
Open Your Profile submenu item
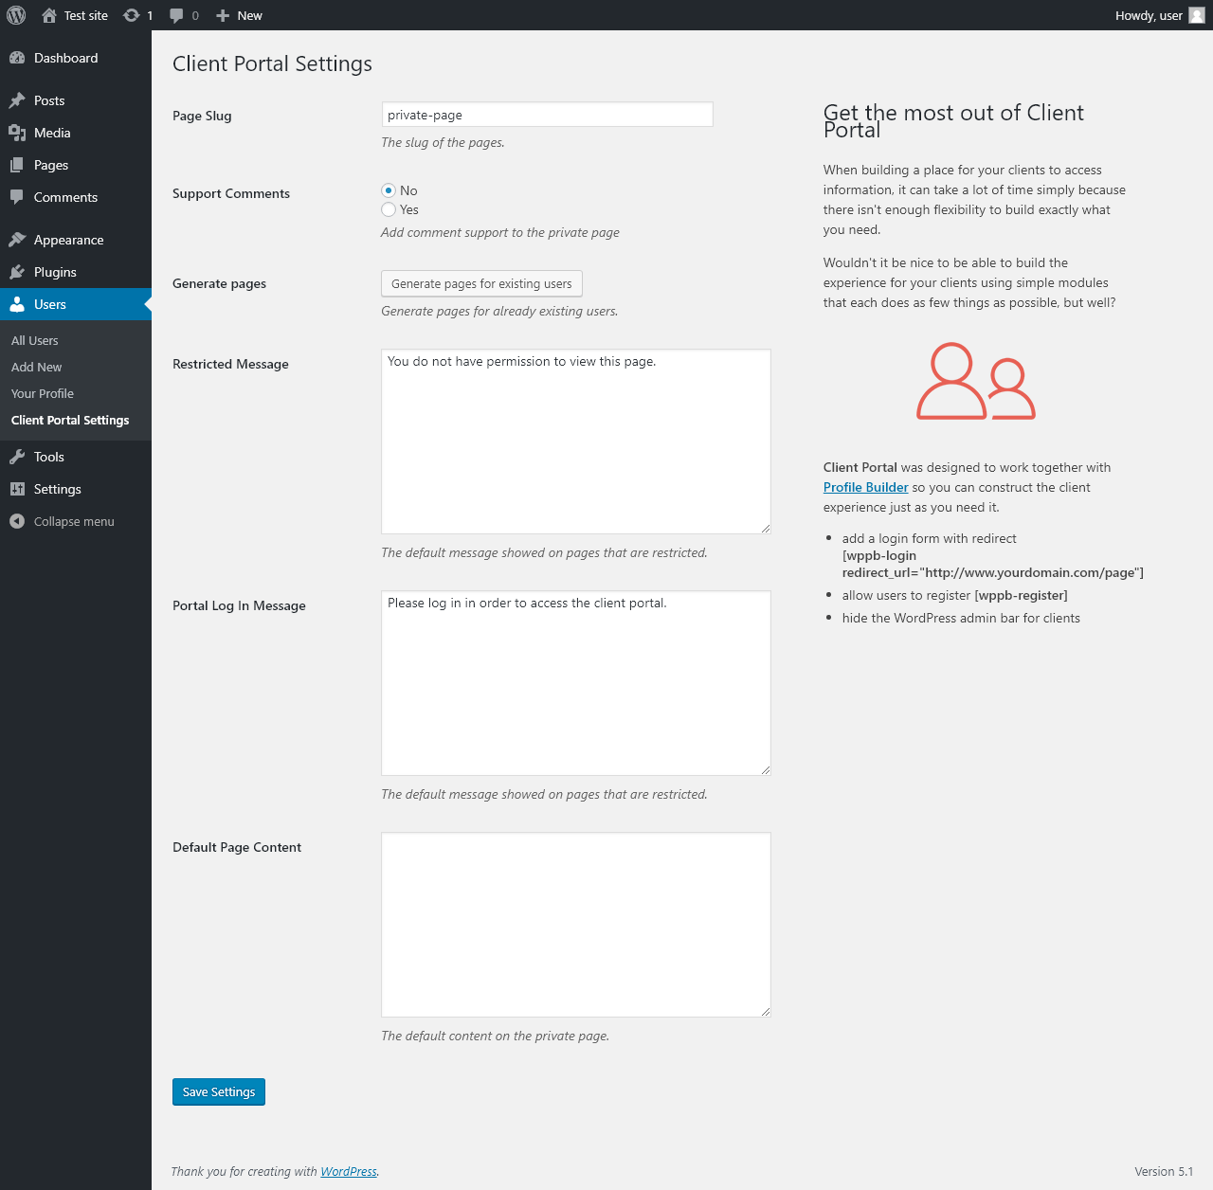pyautogui.click(x=43, y=393)
